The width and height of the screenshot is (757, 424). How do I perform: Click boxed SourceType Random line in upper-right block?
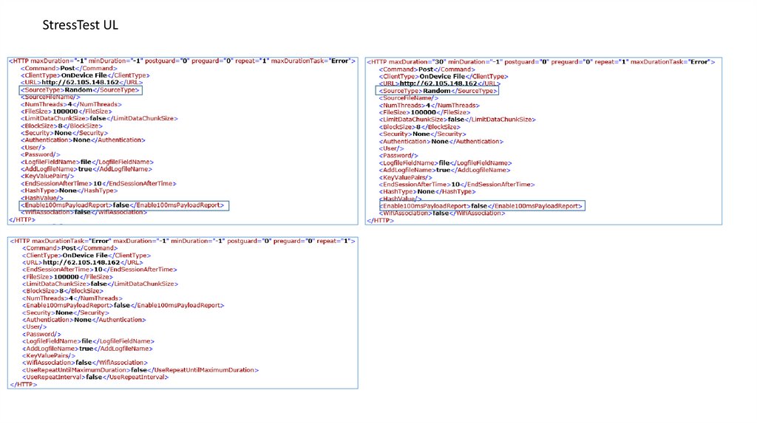click(x=437, y=91)
